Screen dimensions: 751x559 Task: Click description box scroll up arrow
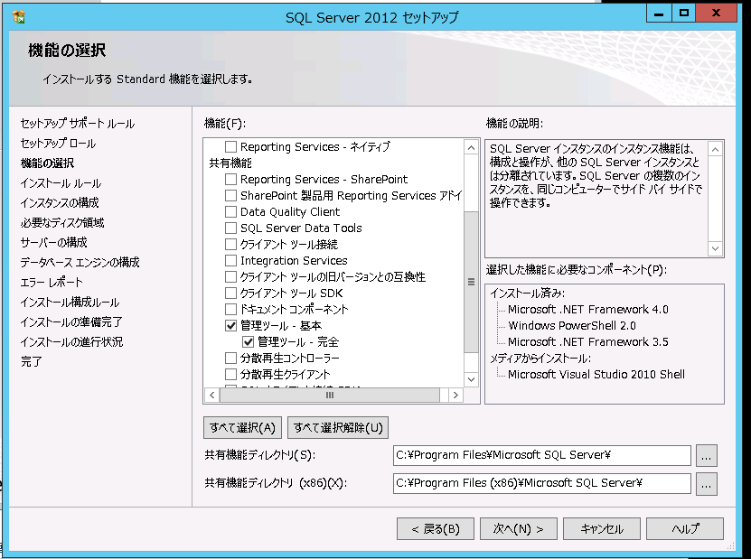pyautogui.click(x=715, y=149)
